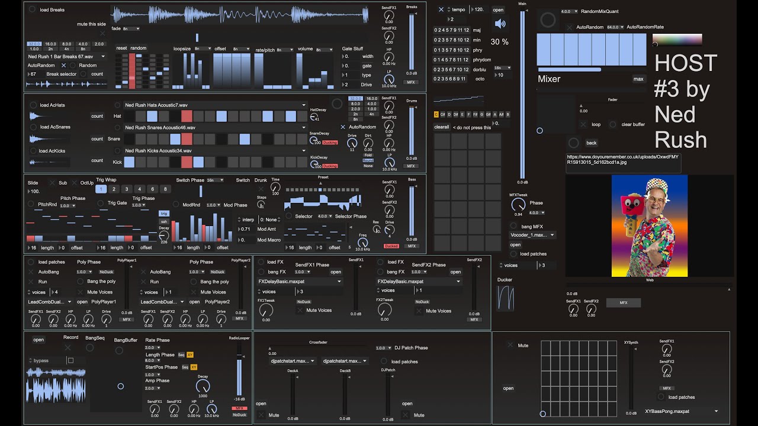Click the Drums Dirt dial
Screen dimensions: 758x426
pos(368,143)
